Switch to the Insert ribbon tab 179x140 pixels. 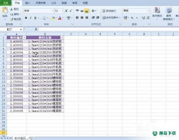(x=28, y=3)
